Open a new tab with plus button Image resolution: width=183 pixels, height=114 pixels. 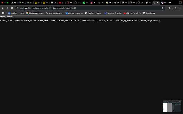tap(170, 3)
